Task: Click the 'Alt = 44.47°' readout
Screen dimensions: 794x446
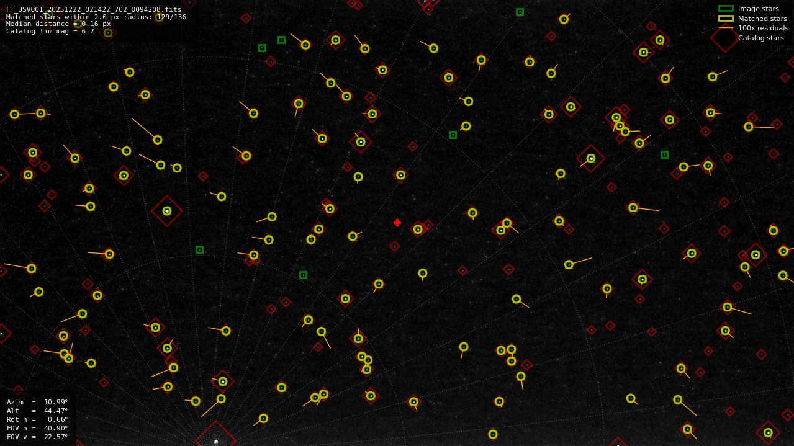Action: (x=37, y=411)
